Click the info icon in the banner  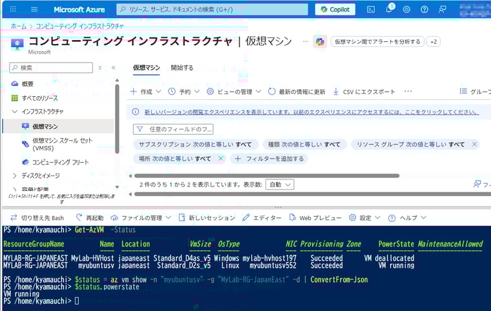tap(136, 112)
